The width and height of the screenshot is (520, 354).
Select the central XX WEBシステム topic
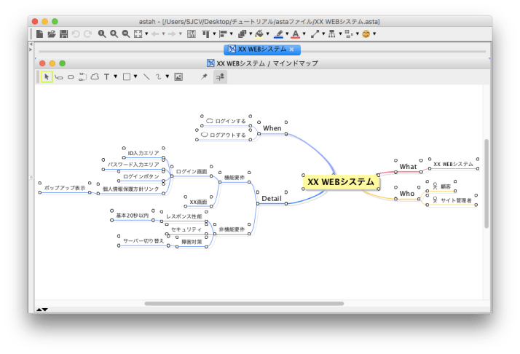coord(340,181)
